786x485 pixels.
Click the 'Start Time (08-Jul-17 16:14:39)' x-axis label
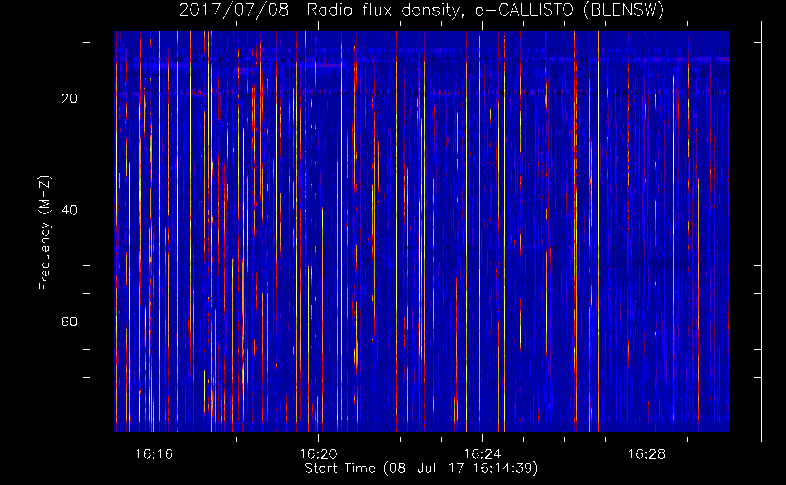[421, 469]
